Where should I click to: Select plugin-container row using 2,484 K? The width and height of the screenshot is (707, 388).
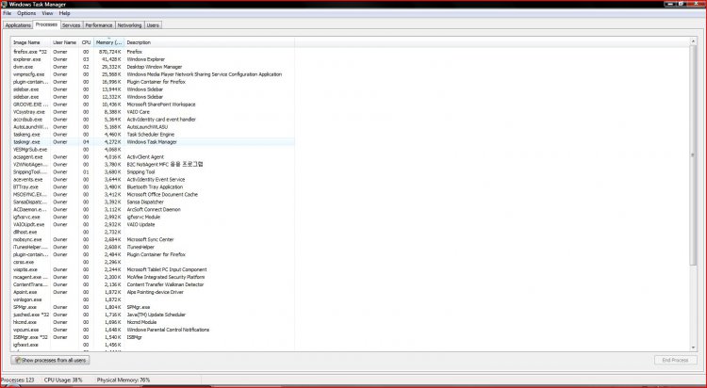pyautogui.click(x=153, y=254)
